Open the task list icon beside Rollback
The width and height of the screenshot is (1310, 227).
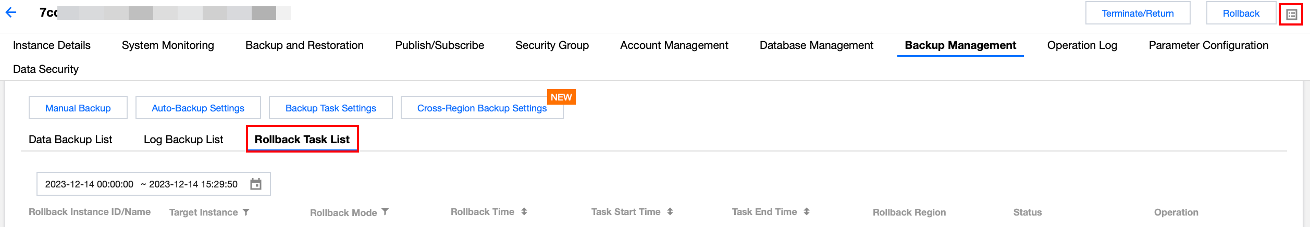1291,14
